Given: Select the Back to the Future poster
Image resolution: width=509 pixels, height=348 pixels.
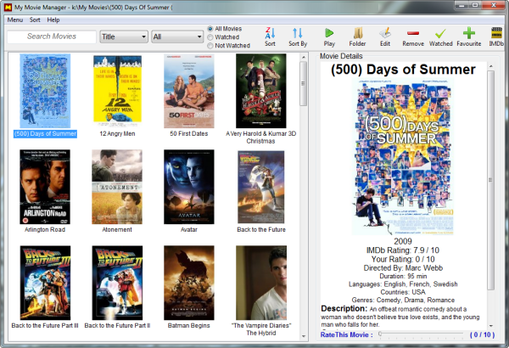Looking at the screenshot, I should [261, 187].
